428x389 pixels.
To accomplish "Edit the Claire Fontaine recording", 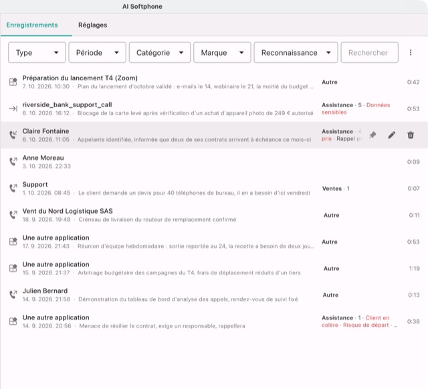I will (392, 135).
